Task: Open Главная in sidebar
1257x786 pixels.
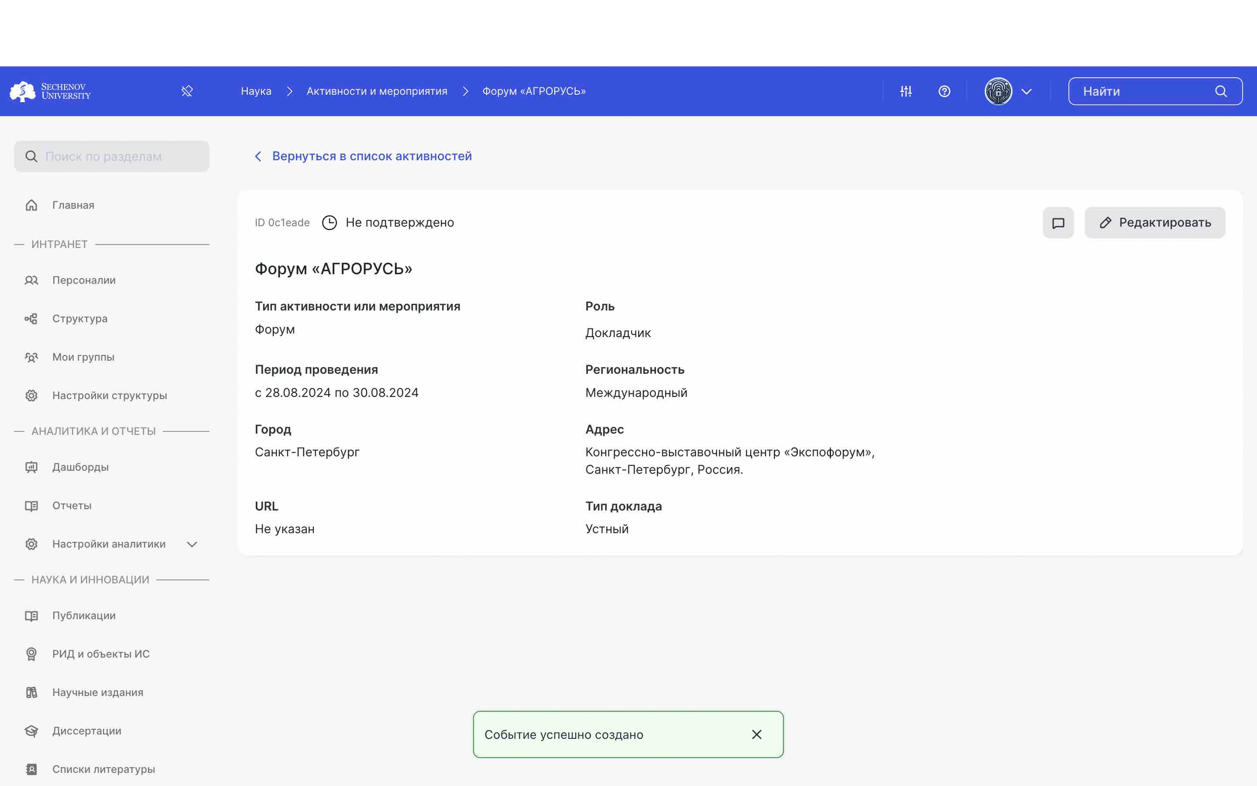Action: pyautogui.click(x=73, y=205)
